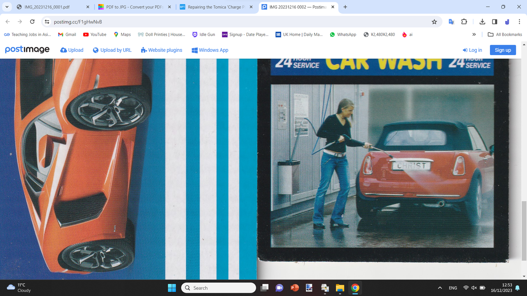Open the ¥2,480 bookmark
The width and height of the screenshot is (527, 296).
(x=379, y=35)
